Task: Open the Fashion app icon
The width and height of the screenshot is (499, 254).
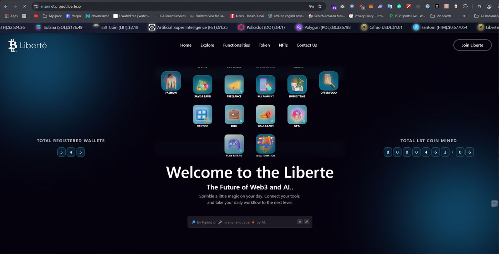Action: coord(171,81)
